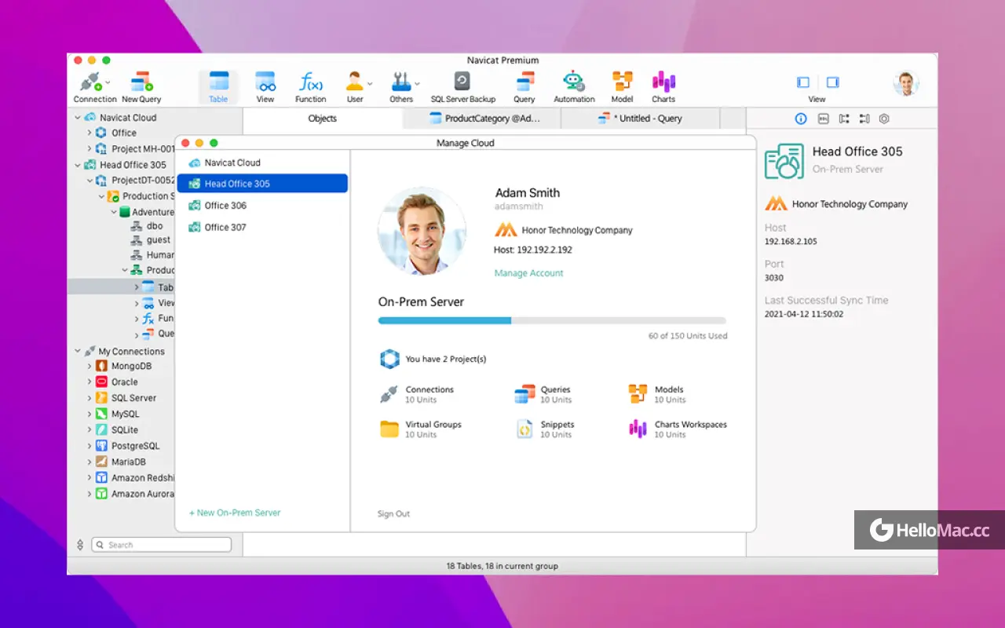Click the Search field in sidebar

point(162,545)
